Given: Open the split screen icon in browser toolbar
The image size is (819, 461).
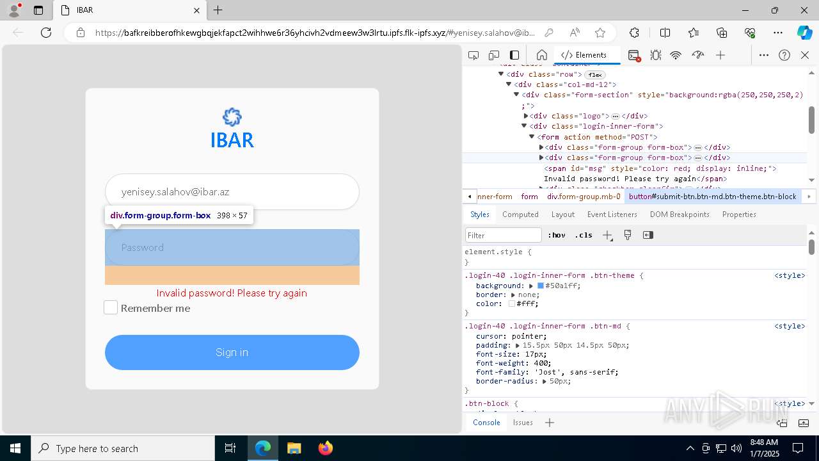Looking at the screenshot, I should tap(665, 33).
